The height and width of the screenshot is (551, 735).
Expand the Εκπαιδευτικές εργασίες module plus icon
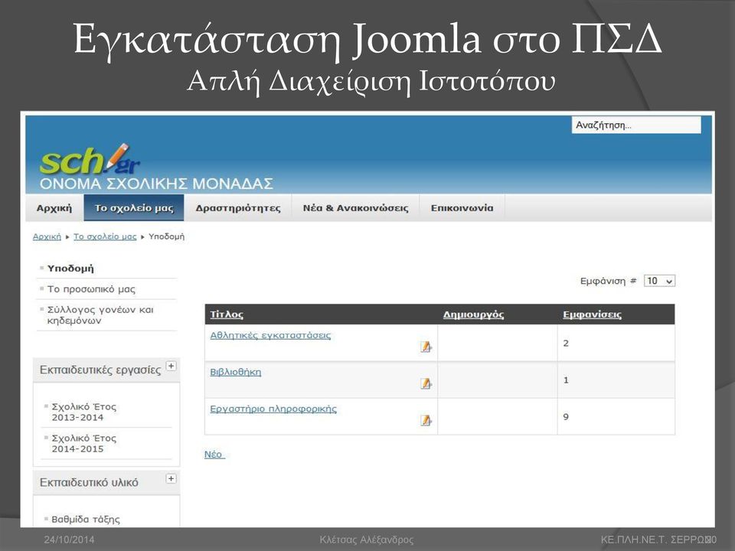coord(171,366)
